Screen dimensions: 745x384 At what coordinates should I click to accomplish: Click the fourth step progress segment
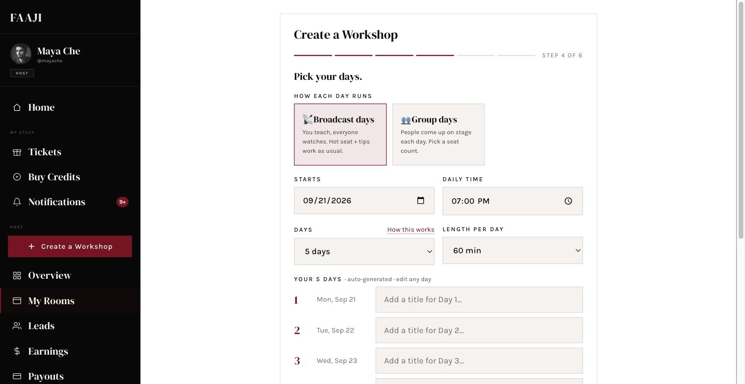pos(435,55)
